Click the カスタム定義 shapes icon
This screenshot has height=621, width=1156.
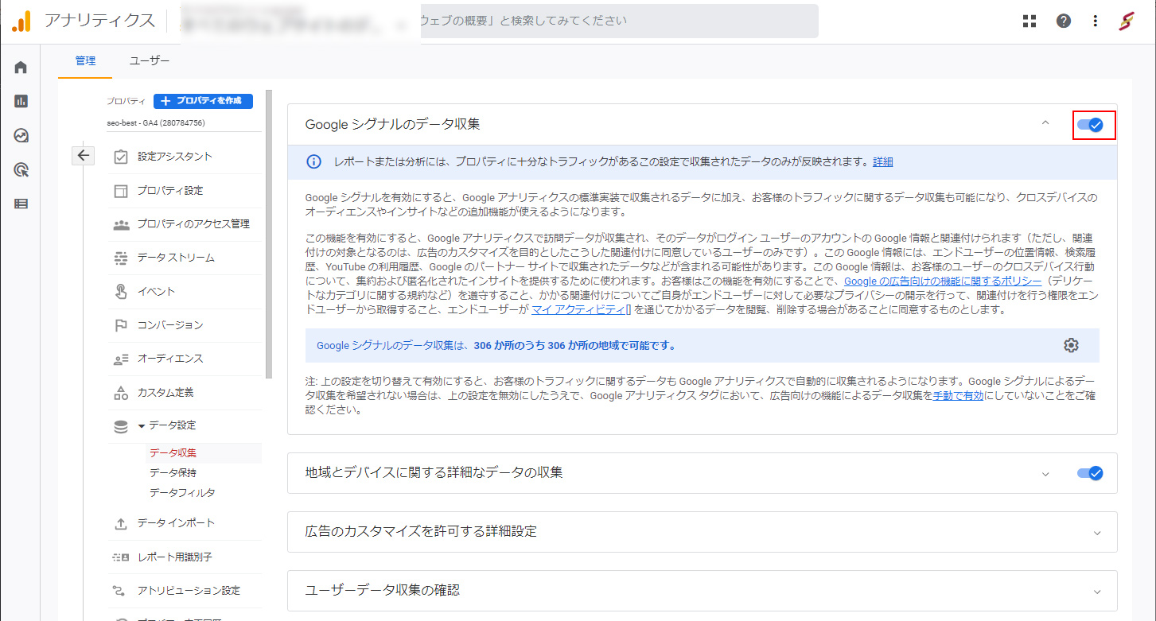coord(121,393)
